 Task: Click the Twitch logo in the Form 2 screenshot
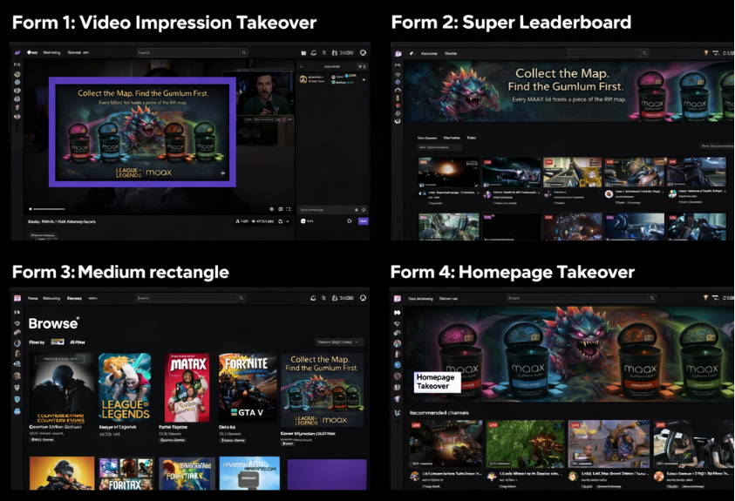[398, 53]
